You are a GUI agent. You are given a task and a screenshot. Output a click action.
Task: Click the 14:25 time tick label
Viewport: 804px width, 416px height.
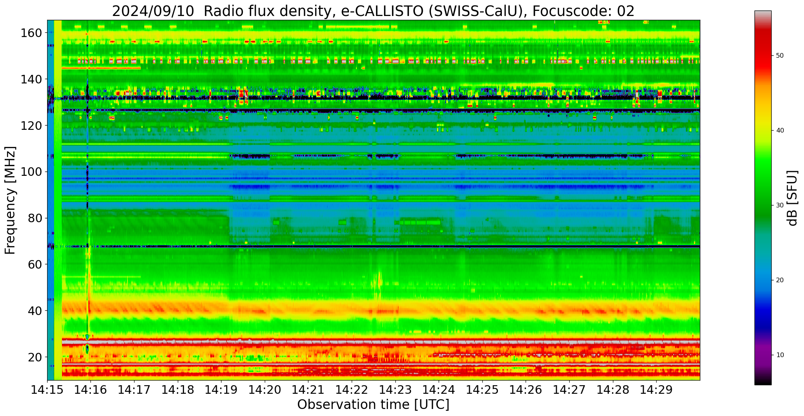click(x=482, y=389)
